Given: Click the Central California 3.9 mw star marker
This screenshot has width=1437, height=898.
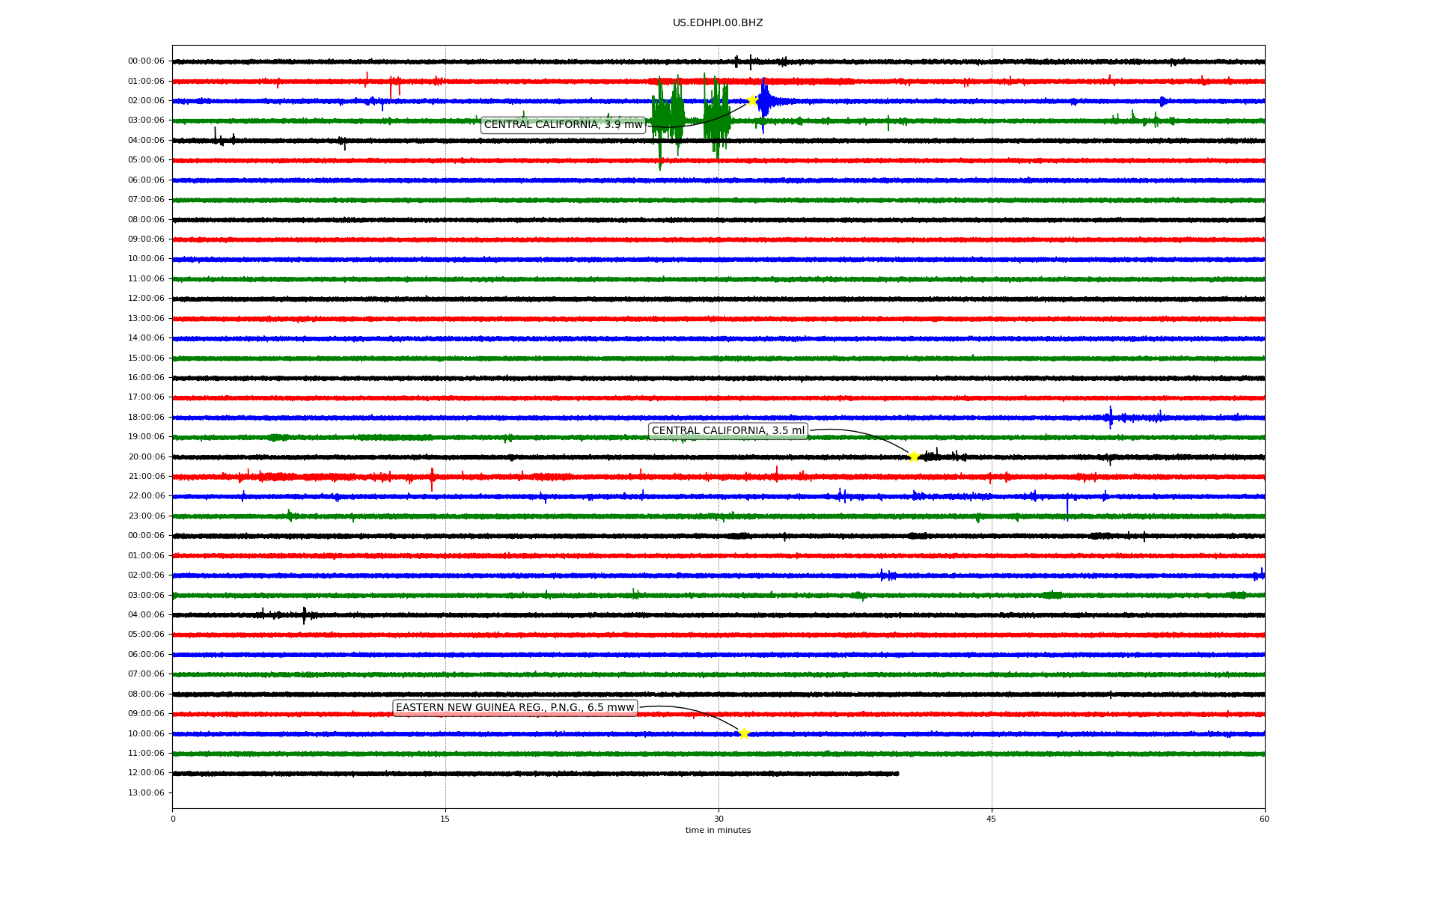Looking at the screenshot, I should (x=751, y=100).
